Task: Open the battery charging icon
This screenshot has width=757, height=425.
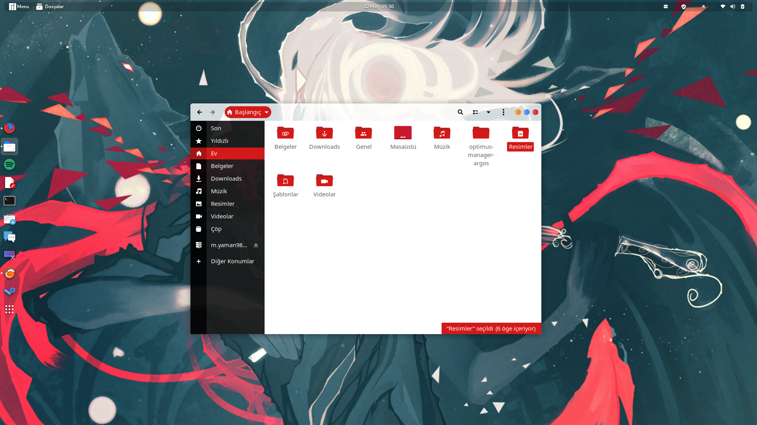Action: (742, 6)
